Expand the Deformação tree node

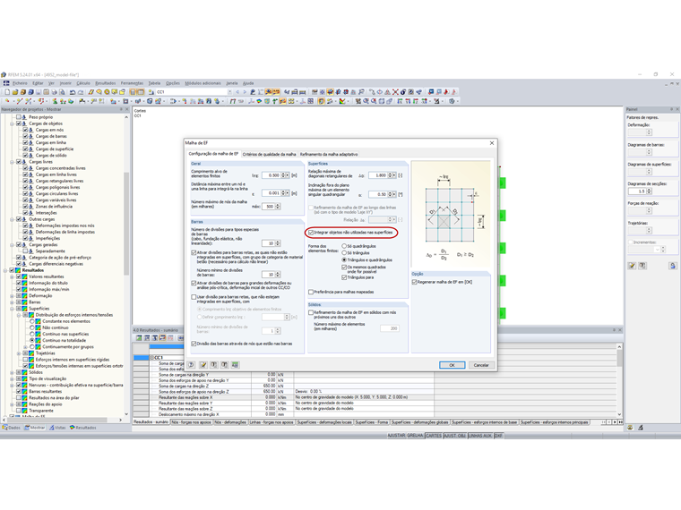[12, 296]
